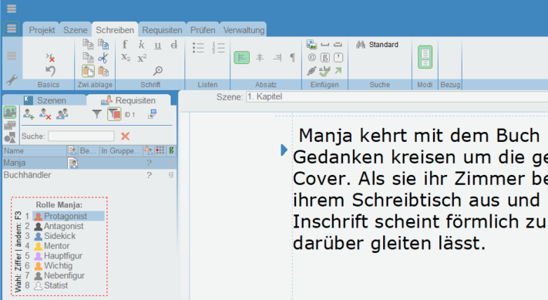Select the Manja row in the list
Viewport: 548px width, 300px height.
tap(89, 163)
